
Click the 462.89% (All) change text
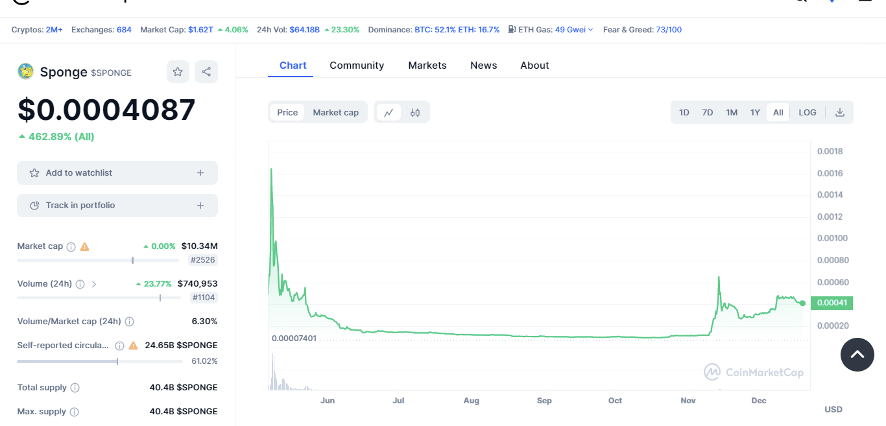(x=56, y=137)
